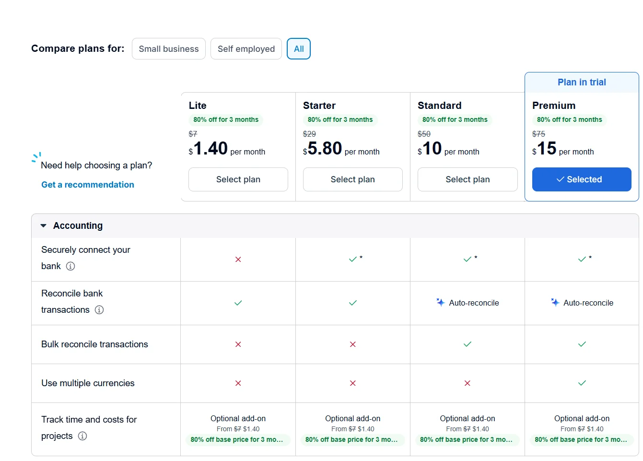Click the struck-through $29 Starter price

point(309,134)
